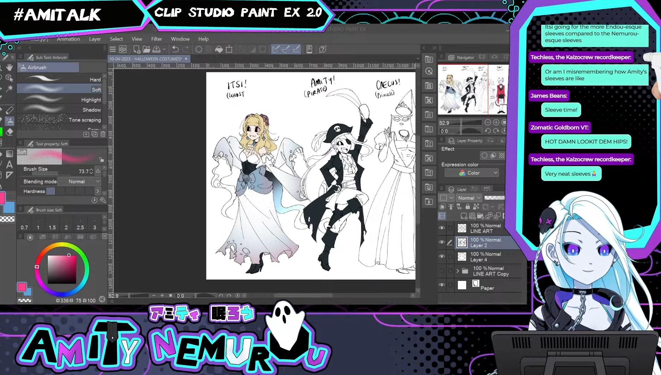The image size is (661, 375).
Task: Open the Filter menu
Action: point(157,39)
